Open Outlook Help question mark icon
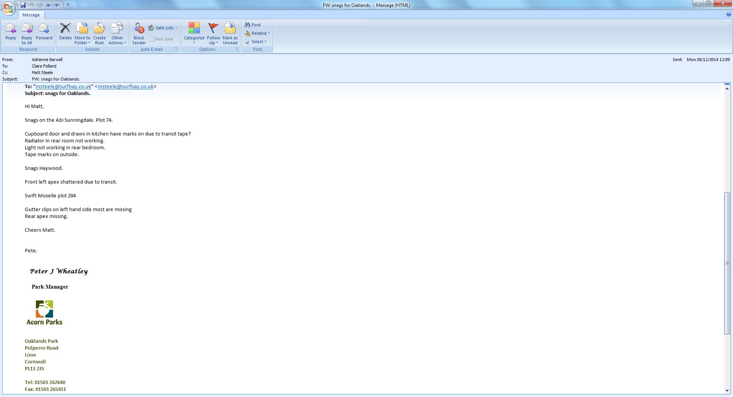Image resolution: width=733 pixels, height=397 pixels. coord(729,15)
